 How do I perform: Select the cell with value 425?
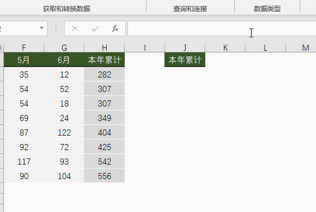pos(105,147)
